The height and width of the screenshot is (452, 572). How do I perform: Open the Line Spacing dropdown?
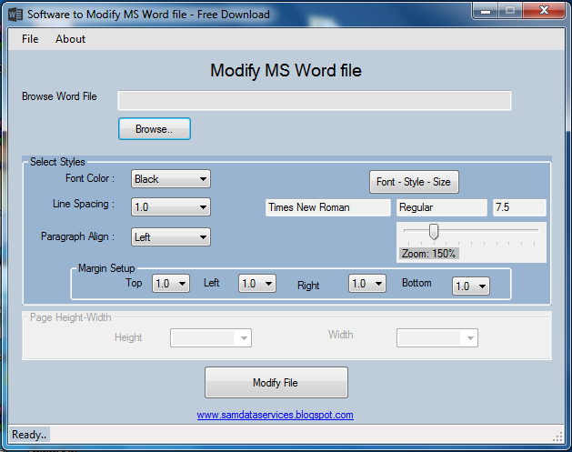pos(171,207)
